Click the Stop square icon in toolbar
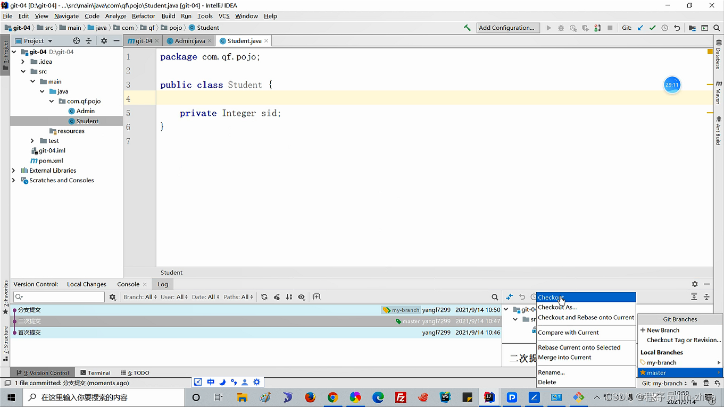This screenshot has height=407, width=724. (x=610, y=28)
